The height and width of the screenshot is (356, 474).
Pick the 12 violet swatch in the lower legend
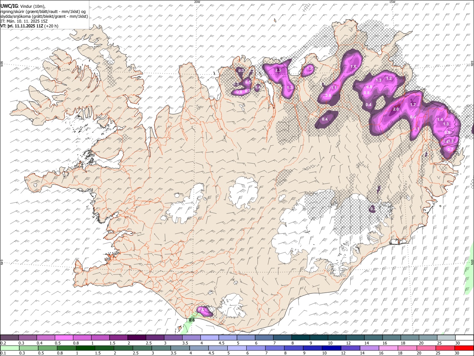351,348
